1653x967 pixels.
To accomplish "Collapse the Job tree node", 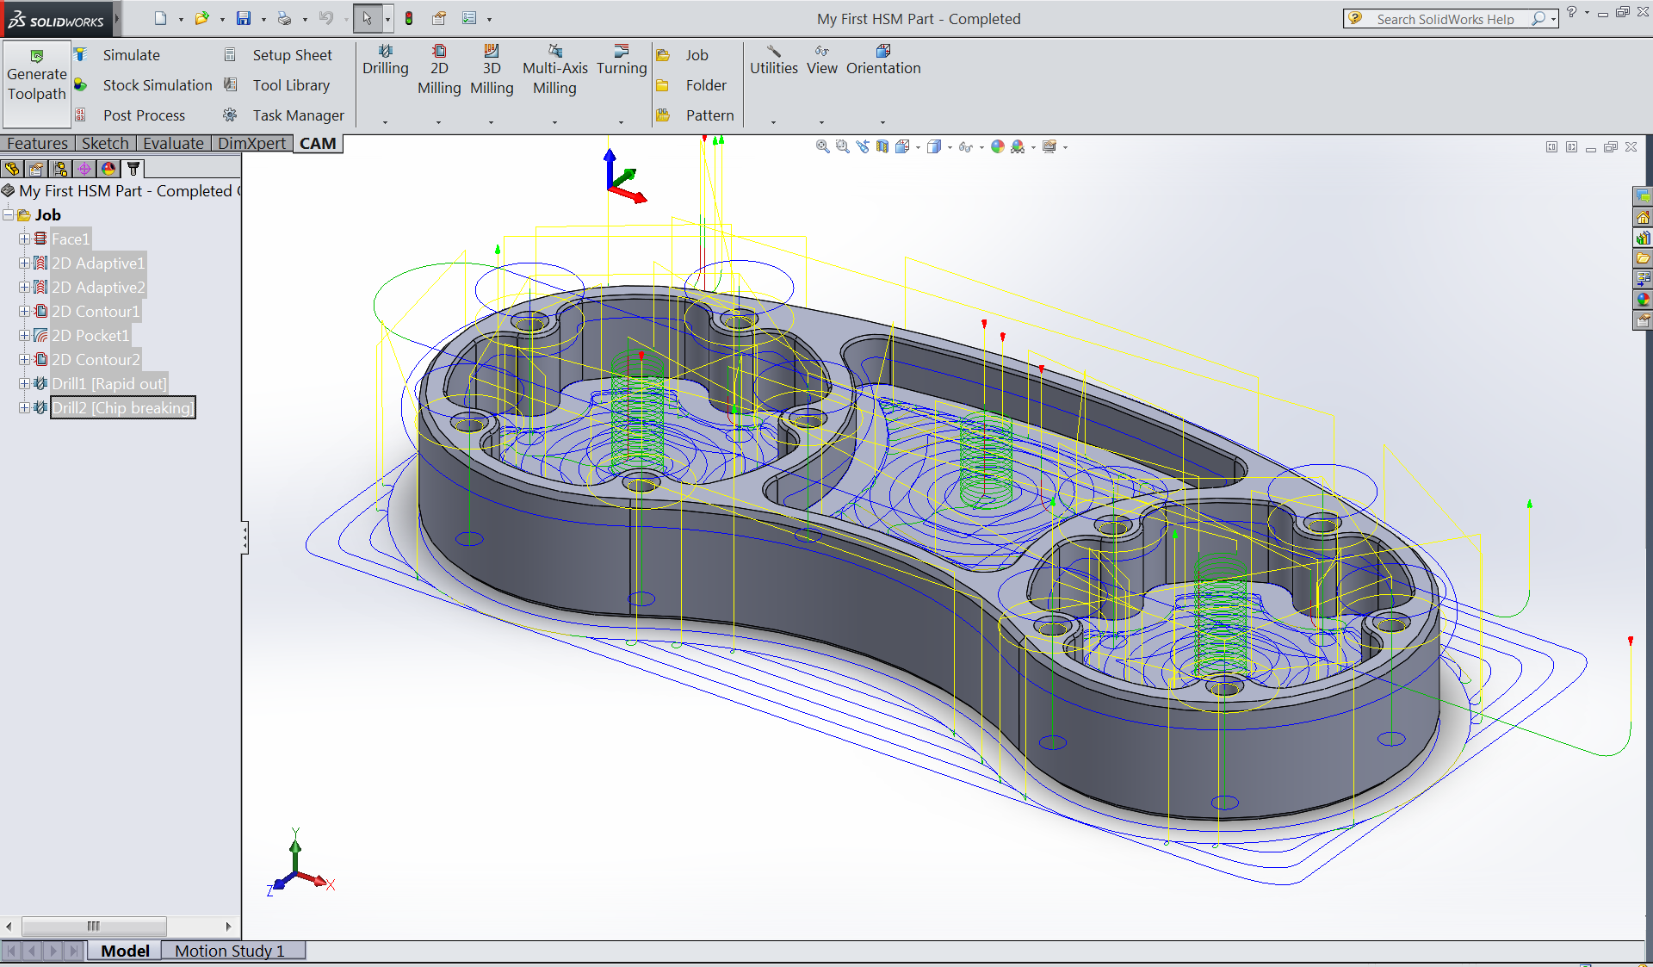I will tap(8, 215).
